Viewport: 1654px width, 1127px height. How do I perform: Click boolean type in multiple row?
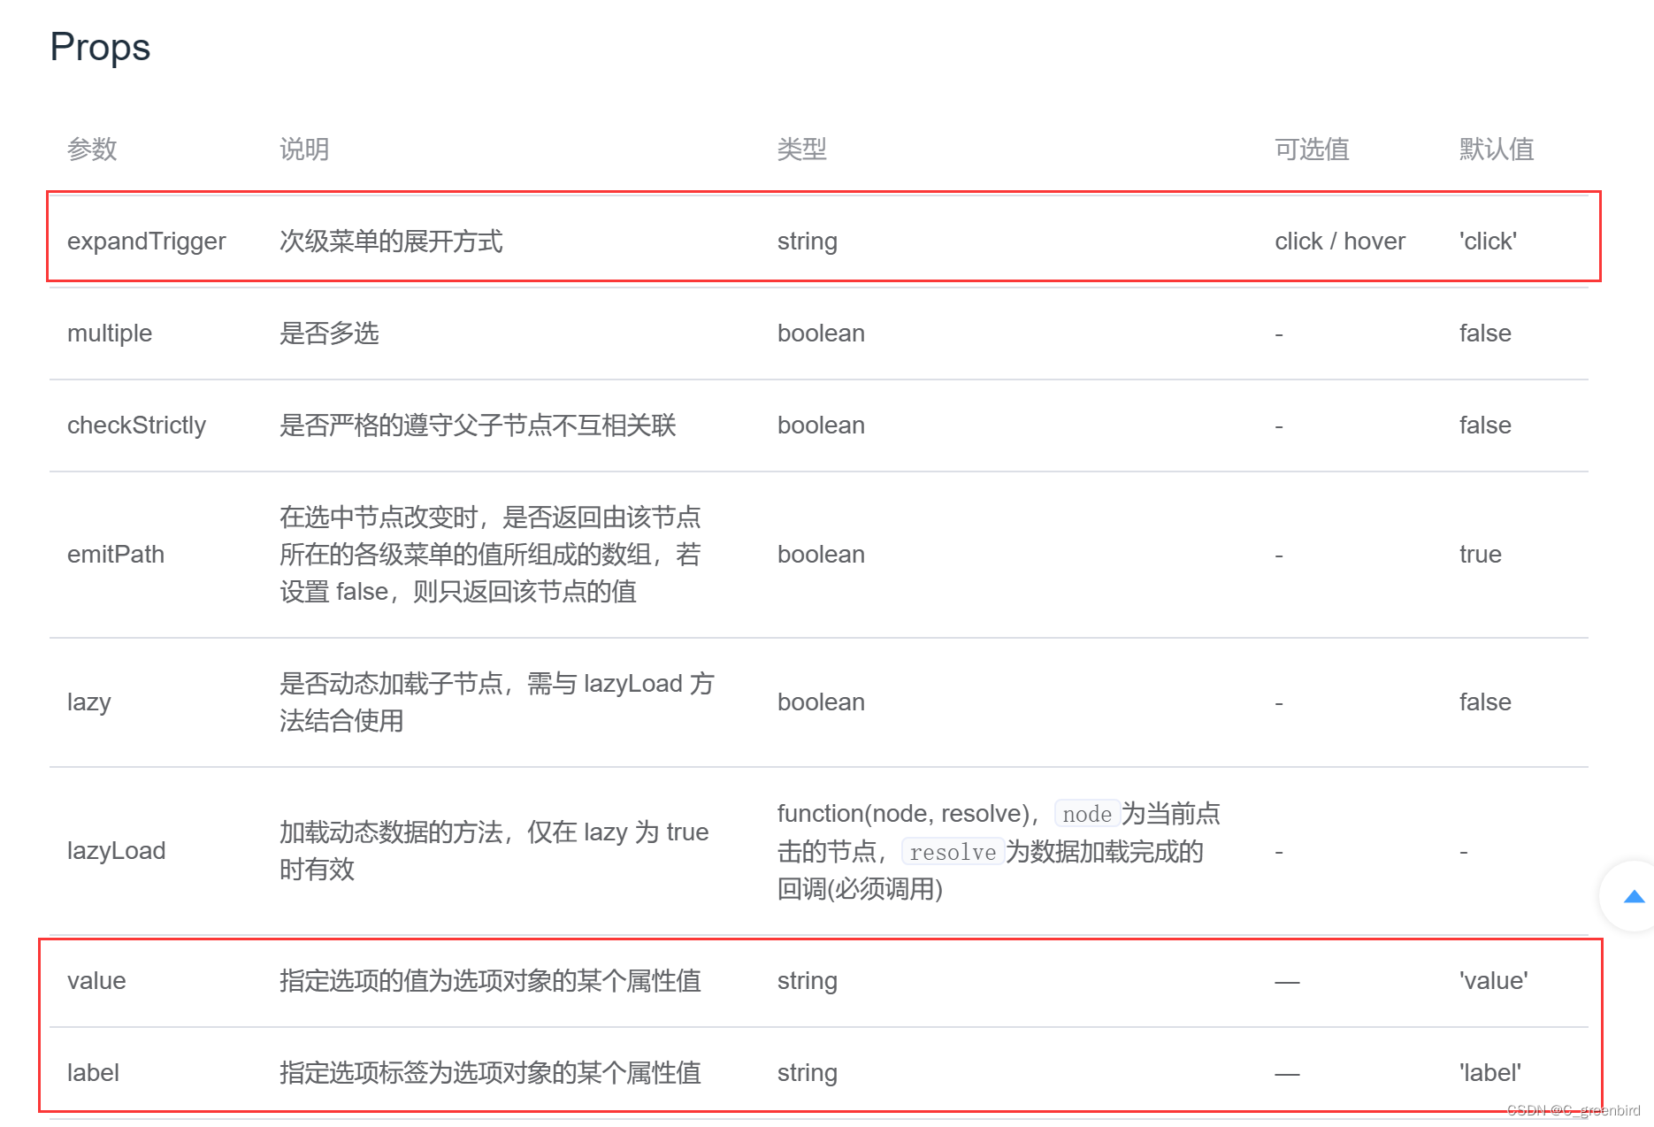(821, 333)
